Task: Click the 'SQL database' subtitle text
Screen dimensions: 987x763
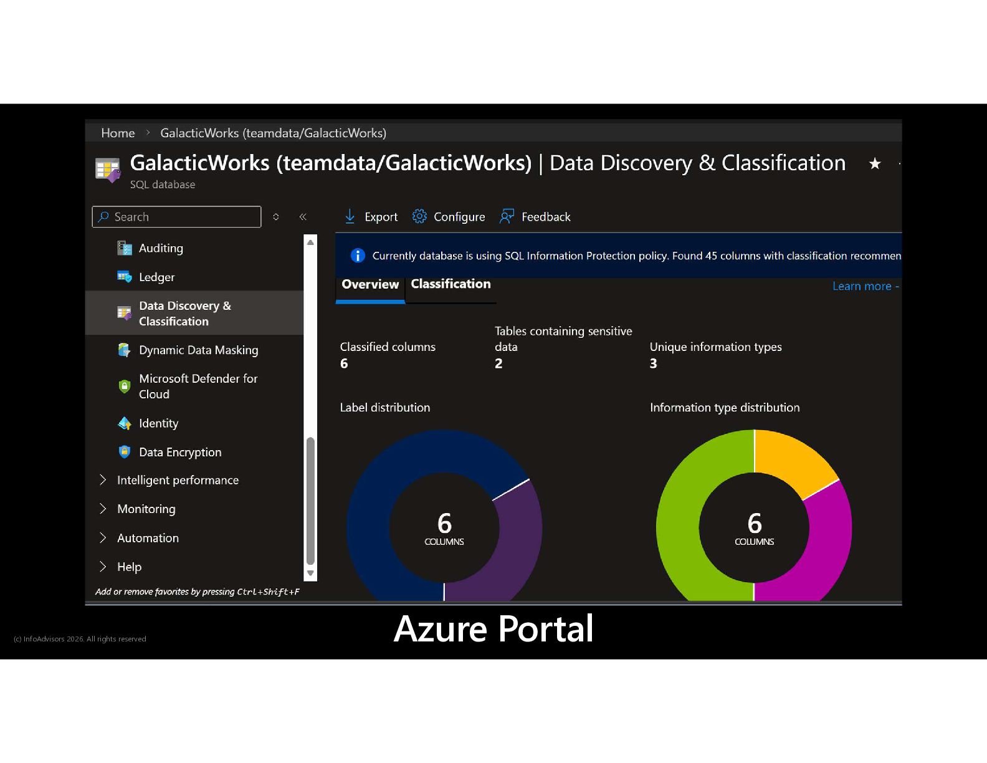Action: pyautogui.click(x=163, y=185)
